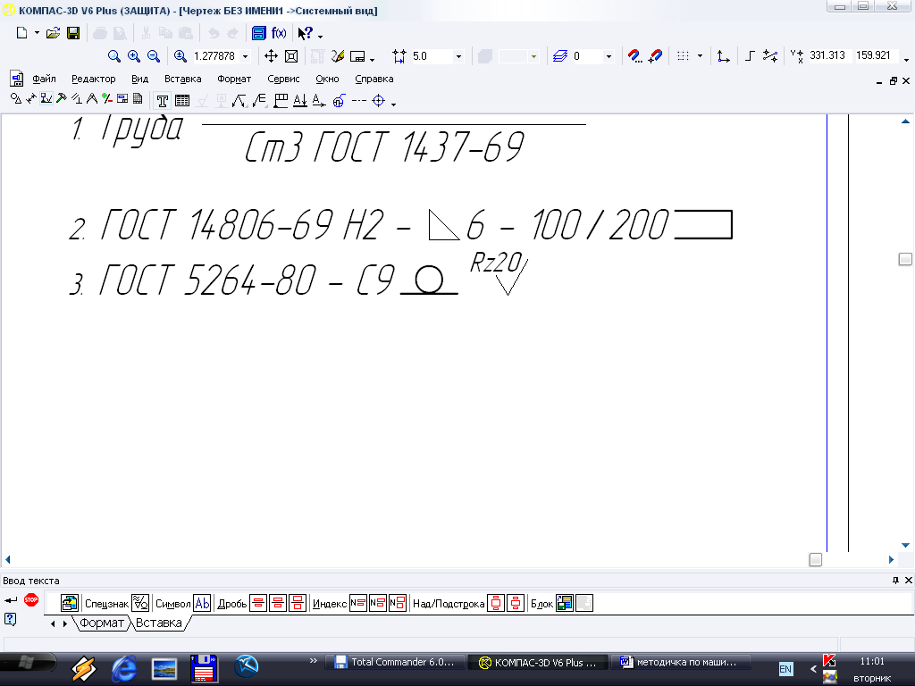Click the rounding points icon next to ortho
The image size is (915, 686).
770,56
